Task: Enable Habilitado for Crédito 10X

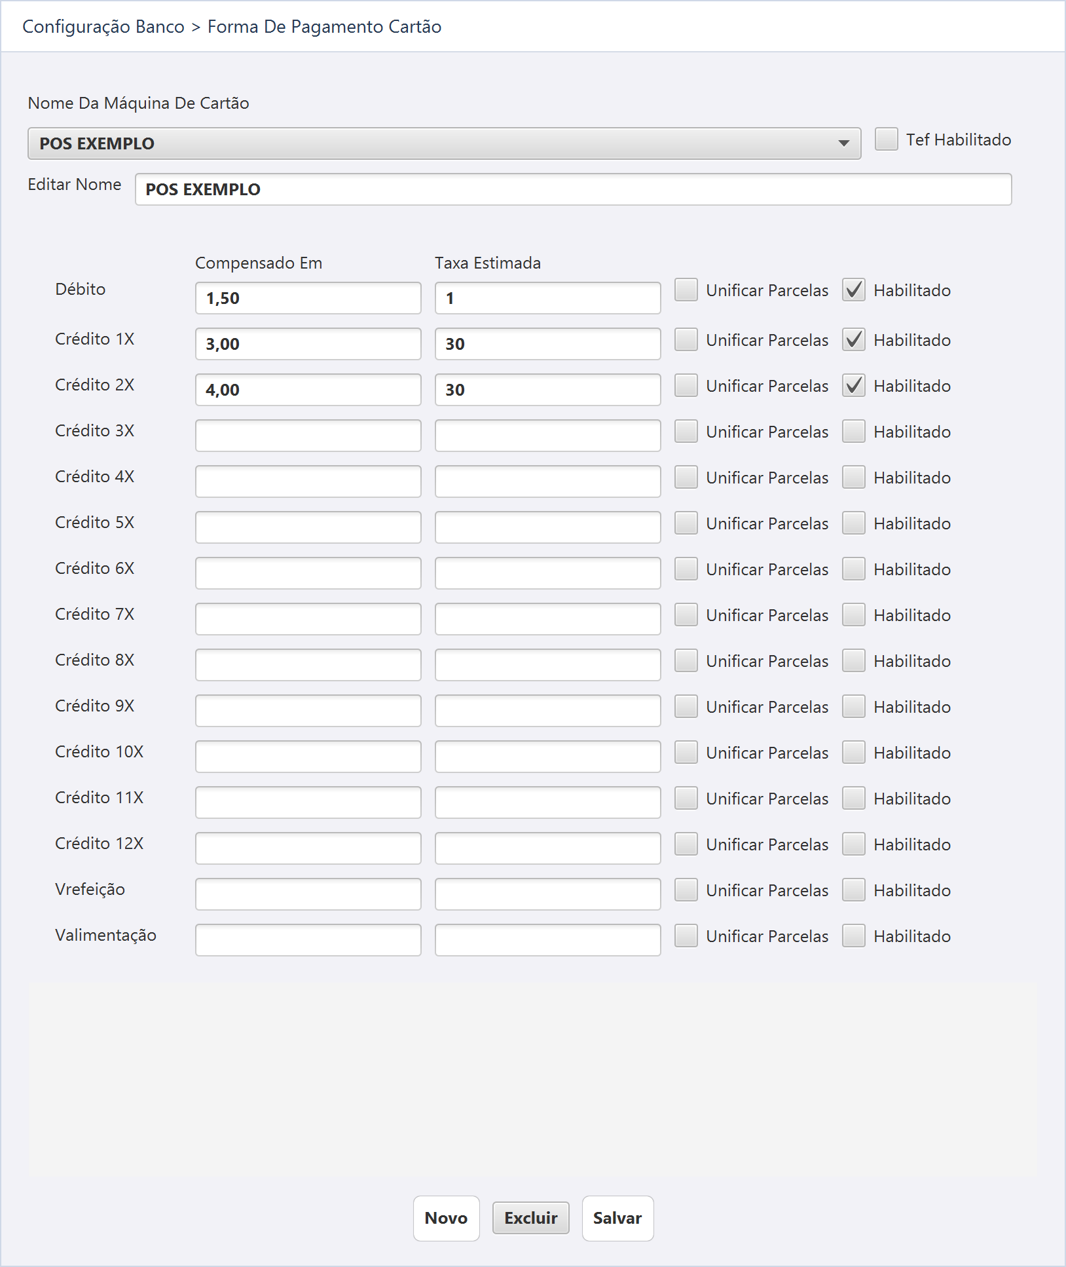Action: [x=854, y=753]
